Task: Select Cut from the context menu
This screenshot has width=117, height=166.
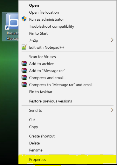Action: pos(32,120)
